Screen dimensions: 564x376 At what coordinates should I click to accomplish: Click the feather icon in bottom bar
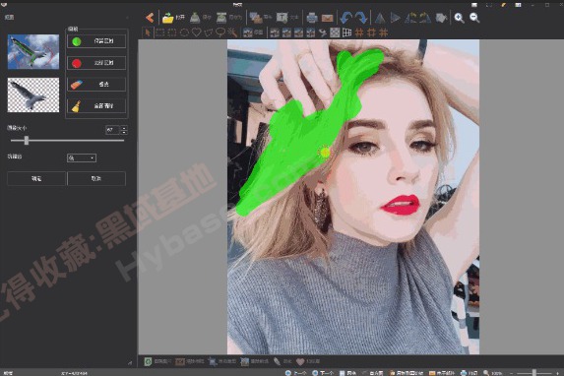pyautogui.click(x=277, y=361)
